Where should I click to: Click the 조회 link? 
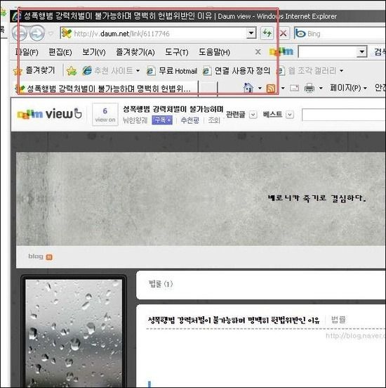click(x=214, y=120)
